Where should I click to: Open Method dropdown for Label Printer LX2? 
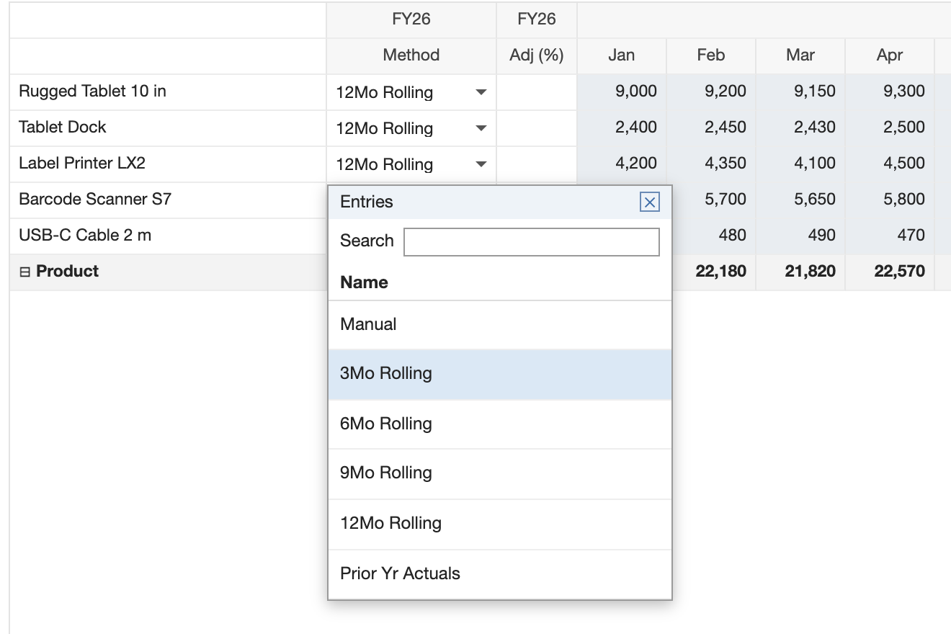(481, 164)
